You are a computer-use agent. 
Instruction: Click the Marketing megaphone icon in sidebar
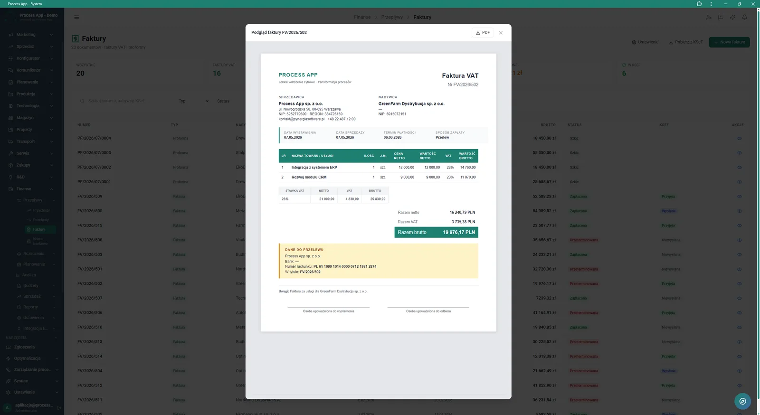[x=10, y=35]
